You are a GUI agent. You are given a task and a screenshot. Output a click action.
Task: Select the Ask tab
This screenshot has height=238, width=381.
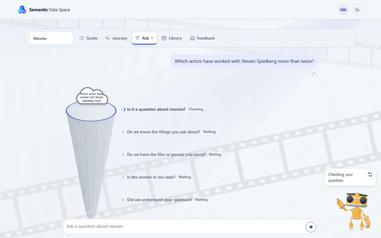click(x=144, y=38)
